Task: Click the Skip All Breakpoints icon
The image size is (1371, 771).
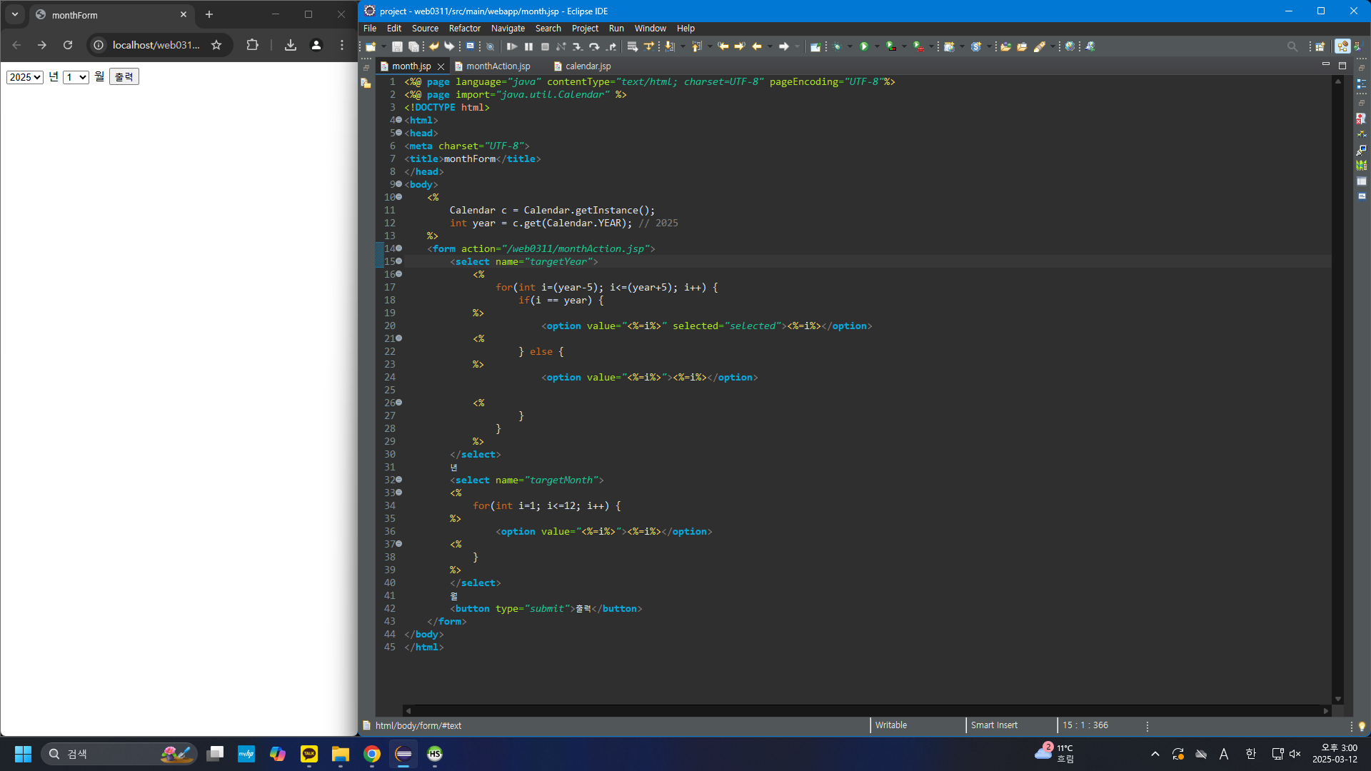Action: click(x=490, y=46)
